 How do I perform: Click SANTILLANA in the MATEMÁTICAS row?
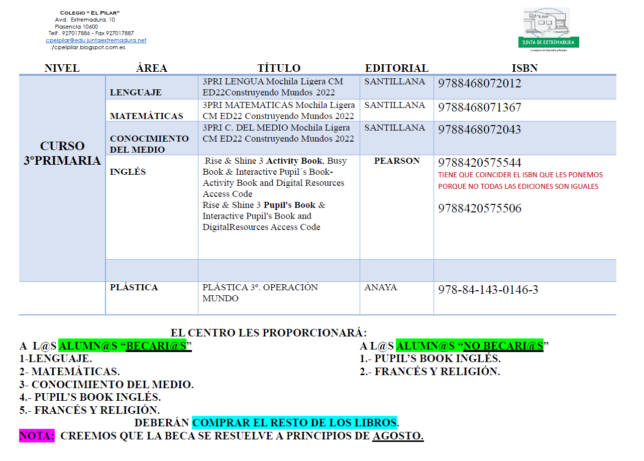point(394,105)
